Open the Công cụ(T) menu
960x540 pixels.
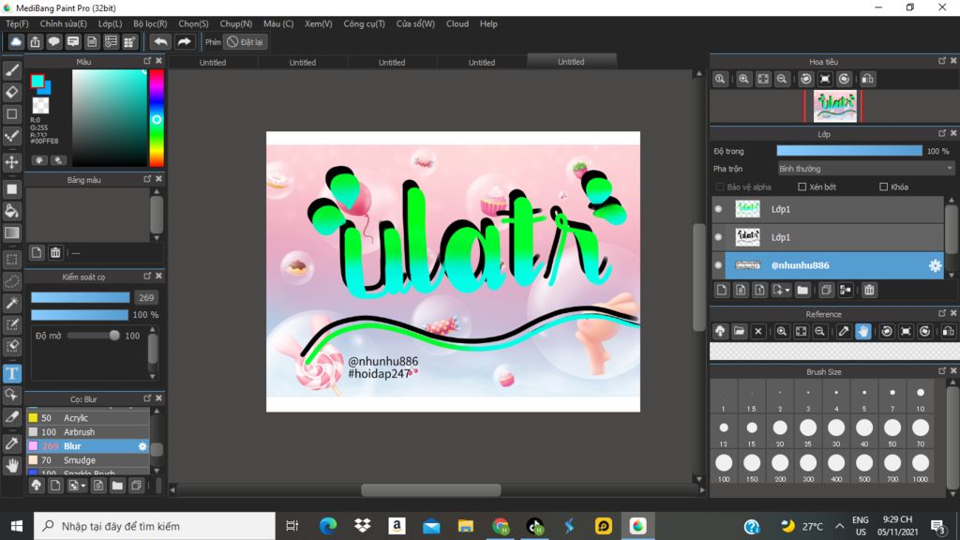365,23
